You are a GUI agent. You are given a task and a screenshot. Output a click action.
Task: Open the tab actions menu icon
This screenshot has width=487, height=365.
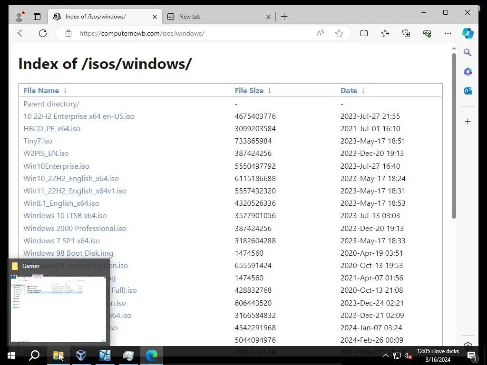click(37, 17)
